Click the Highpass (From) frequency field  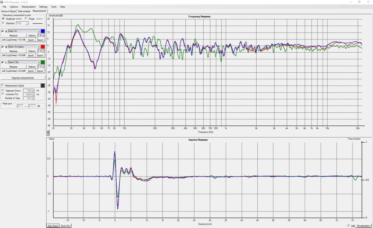28,91
